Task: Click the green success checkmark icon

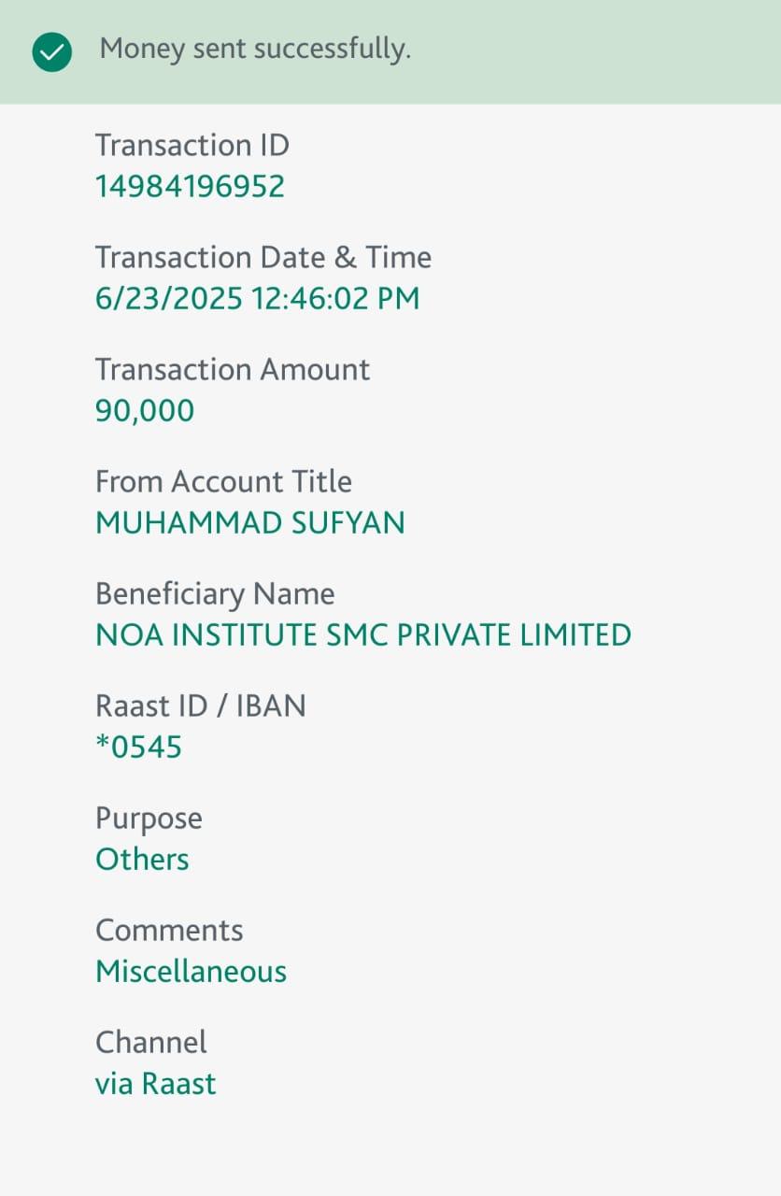Action: click(51, 51)
